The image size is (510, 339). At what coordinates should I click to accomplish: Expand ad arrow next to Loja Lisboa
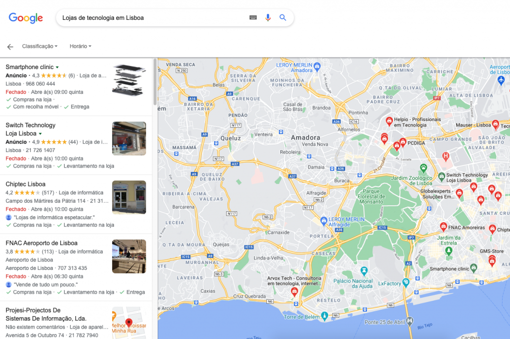click(x=40, y=134)
